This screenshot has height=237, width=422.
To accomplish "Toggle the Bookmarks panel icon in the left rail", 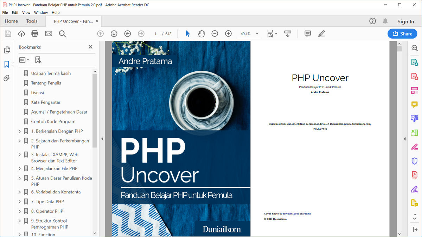I will point(7,64).
